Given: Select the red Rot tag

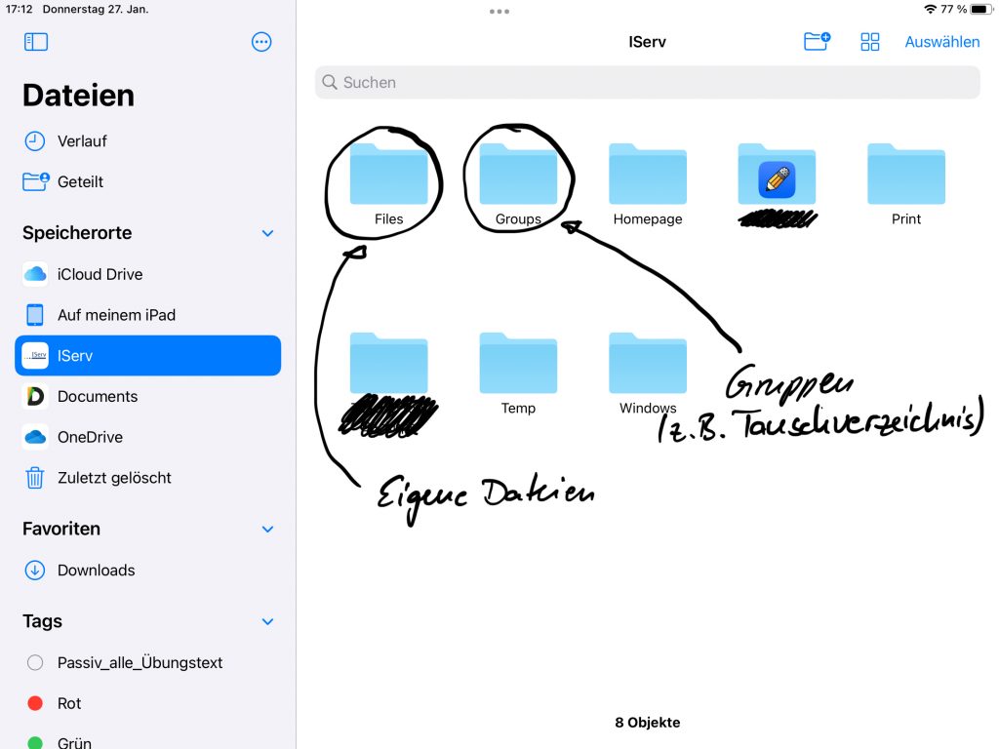Looking at the screenshot, I should (x=68, y=703).
